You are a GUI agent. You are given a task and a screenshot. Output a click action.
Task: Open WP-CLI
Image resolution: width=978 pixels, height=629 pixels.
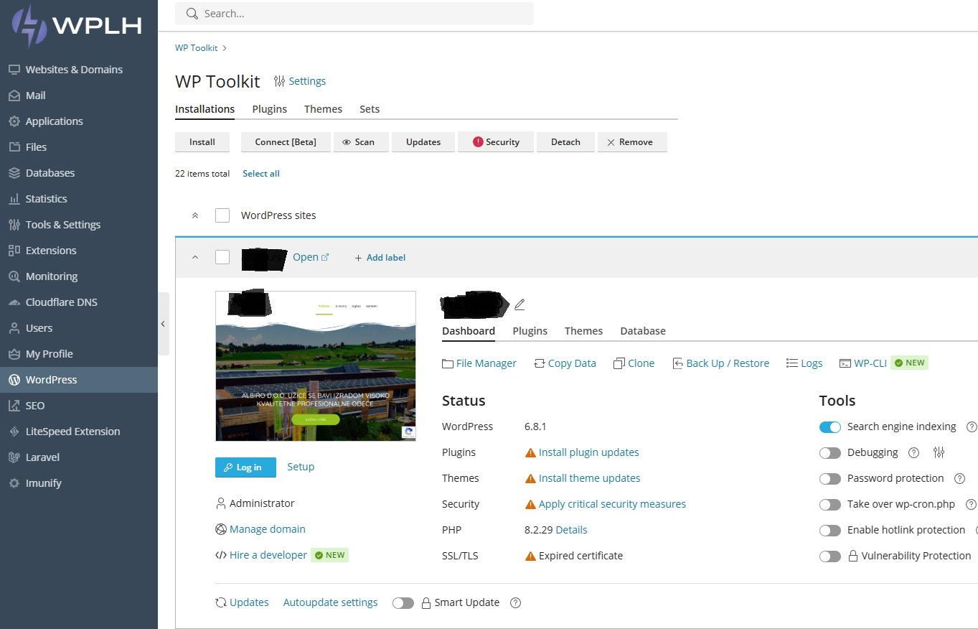pyautogui.click(x=863, y=363)
